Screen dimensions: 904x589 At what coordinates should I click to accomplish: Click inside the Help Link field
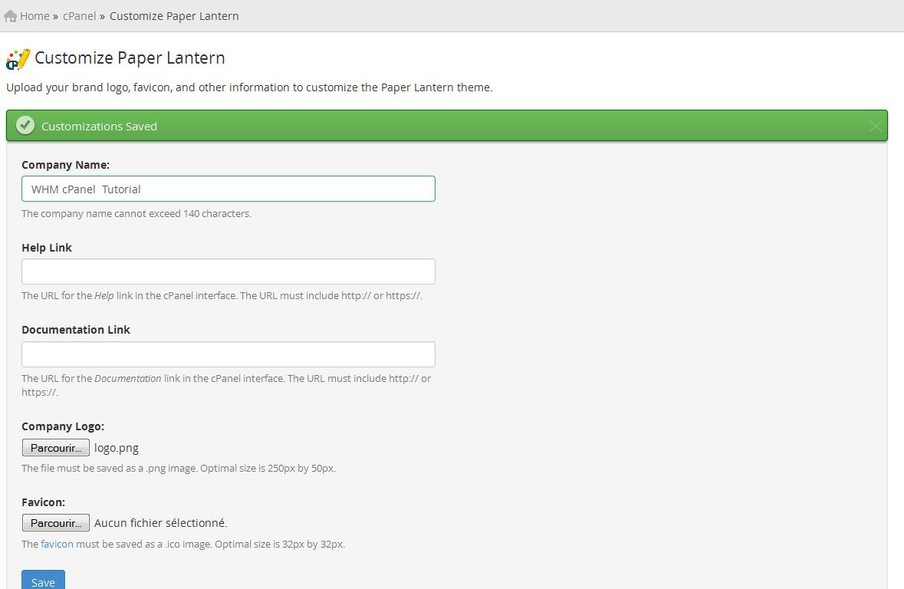[228, 271]
